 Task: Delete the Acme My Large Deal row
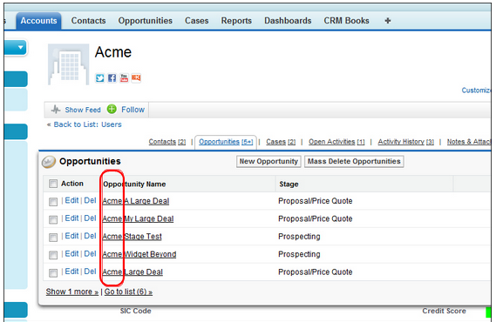coord(90,218)
